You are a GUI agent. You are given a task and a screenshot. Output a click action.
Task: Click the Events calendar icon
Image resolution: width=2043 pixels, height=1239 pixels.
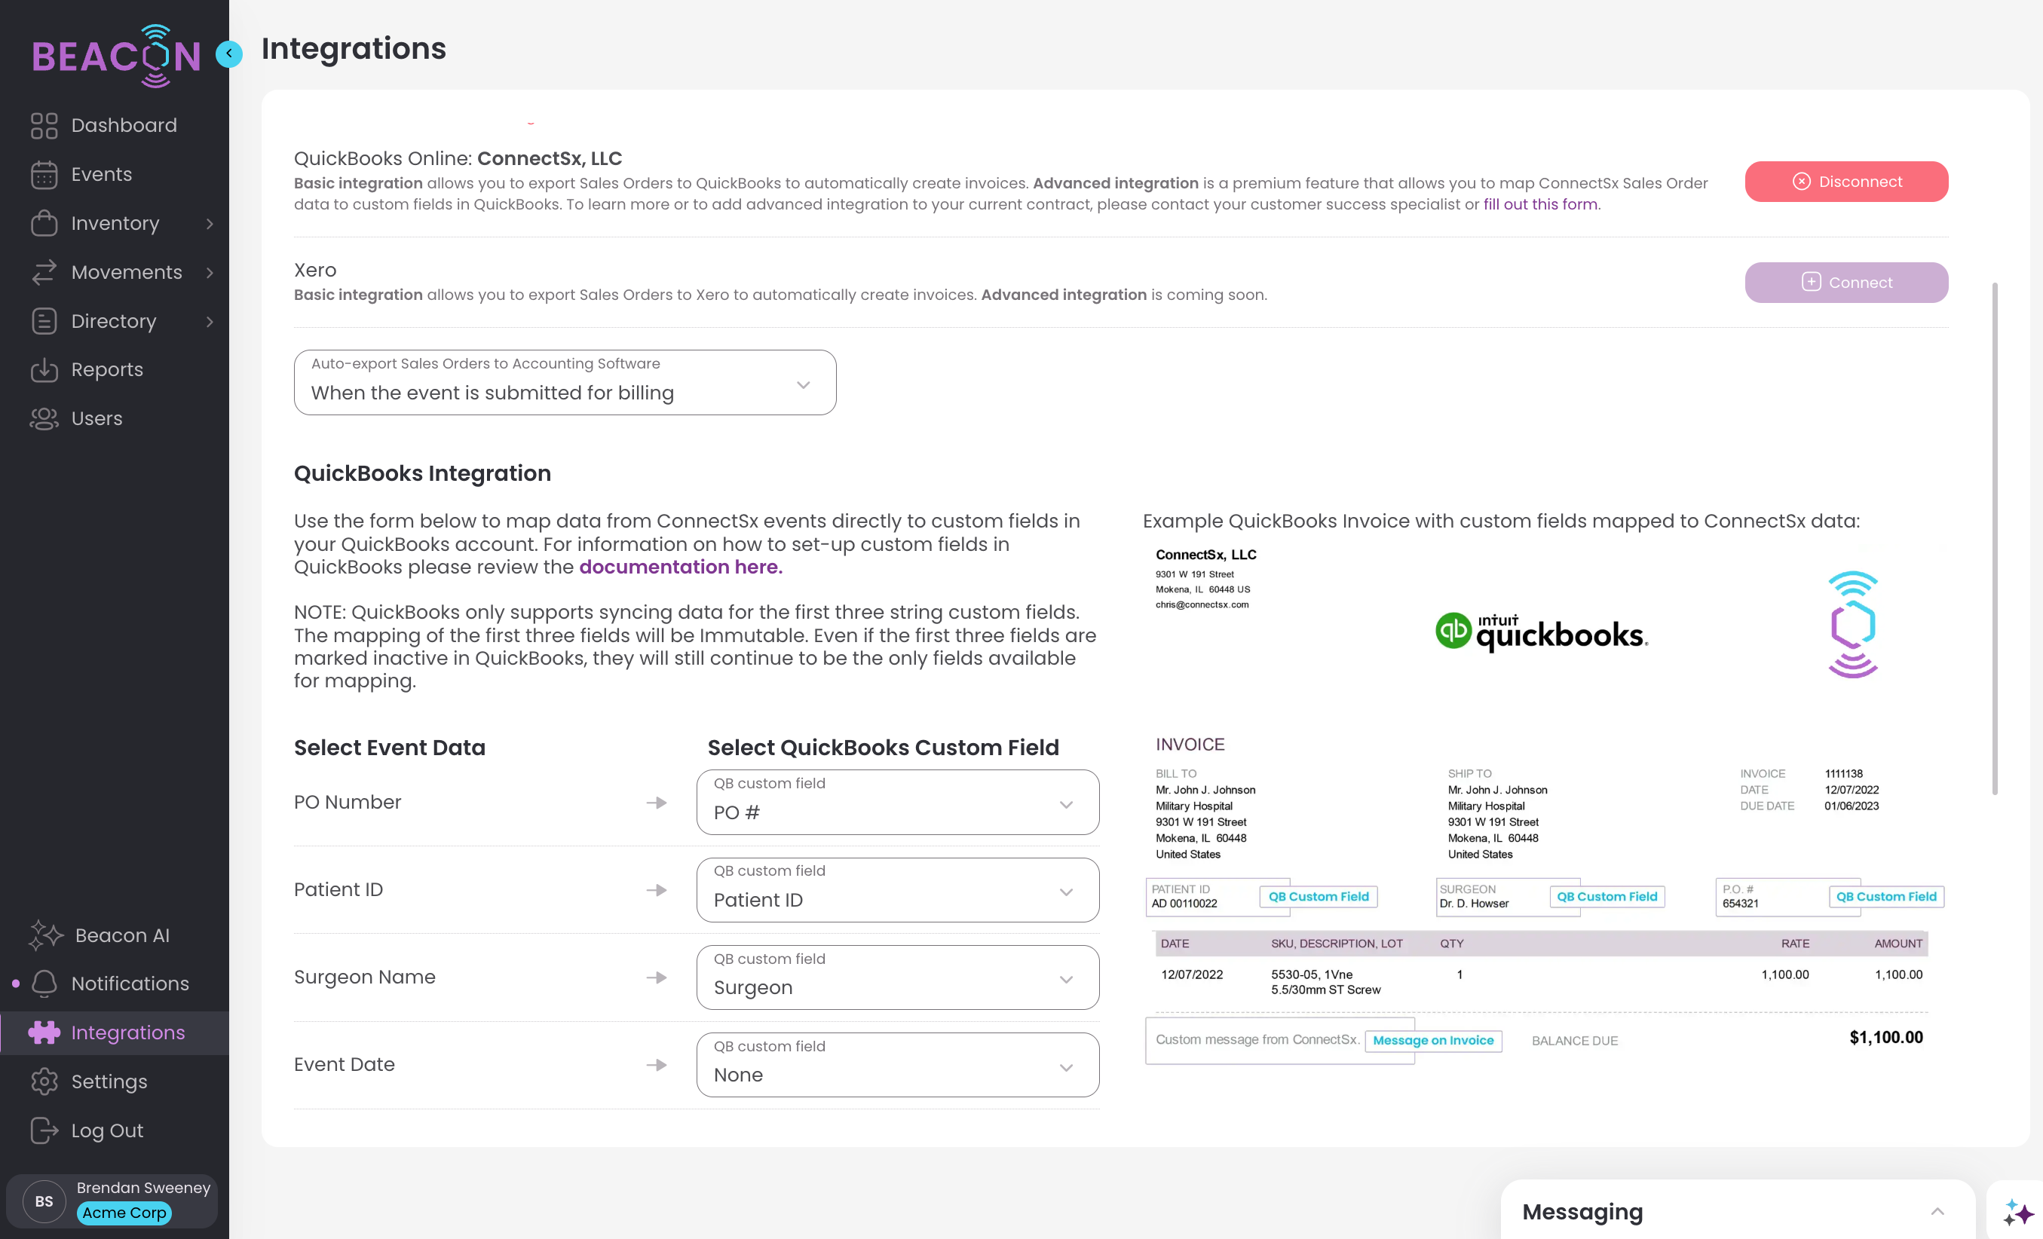pos(44,175)
